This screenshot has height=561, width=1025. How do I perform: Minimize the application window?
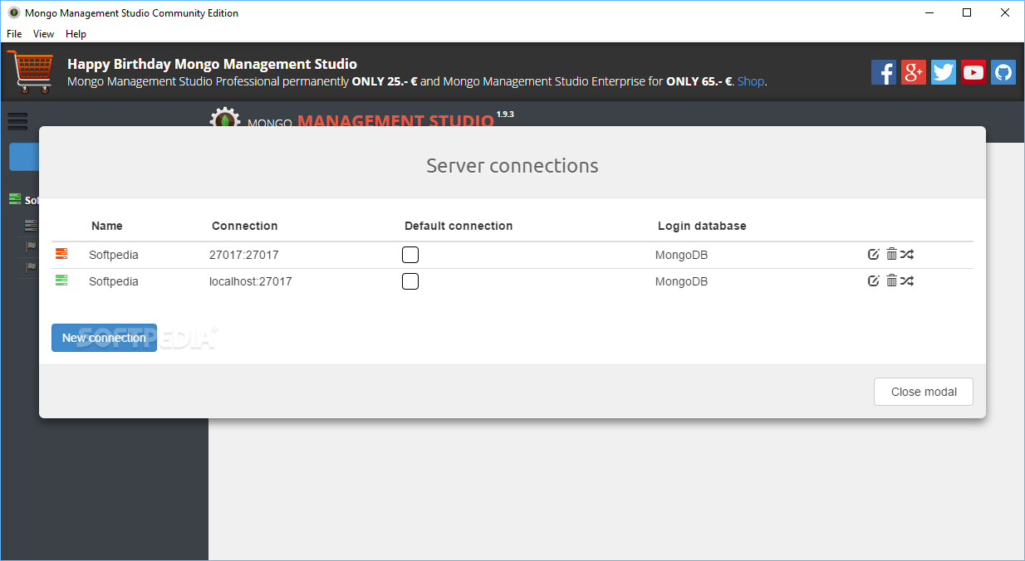tap(929, 12)
